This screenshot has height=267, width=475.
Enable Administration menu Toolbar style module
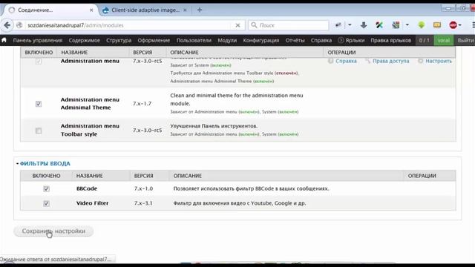point(39,131)
